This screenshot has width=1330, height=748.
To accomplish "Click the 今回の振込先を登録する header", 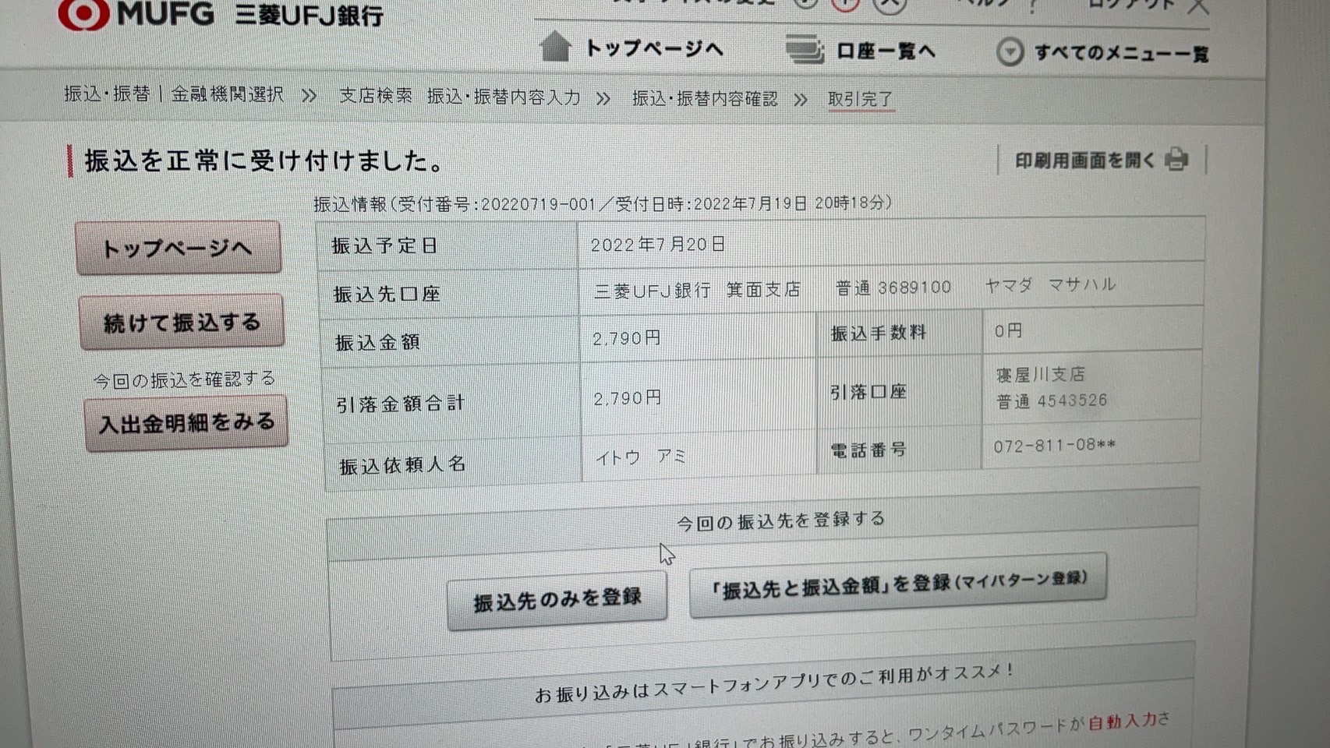I will pos(780,520).
